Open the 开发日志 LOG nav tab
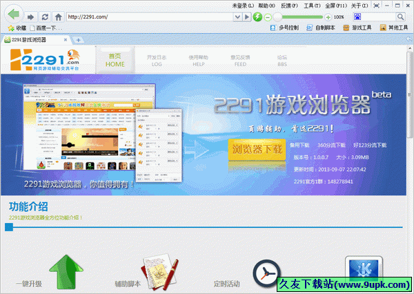The image size is (414, 294). point(157,61)
